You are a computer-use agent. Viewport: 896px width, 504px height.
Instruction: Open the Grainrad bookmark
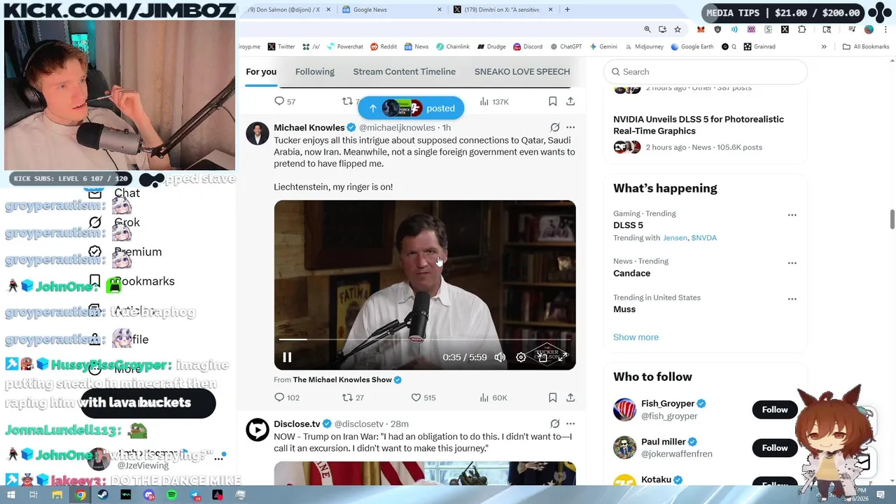coord(759,47)
